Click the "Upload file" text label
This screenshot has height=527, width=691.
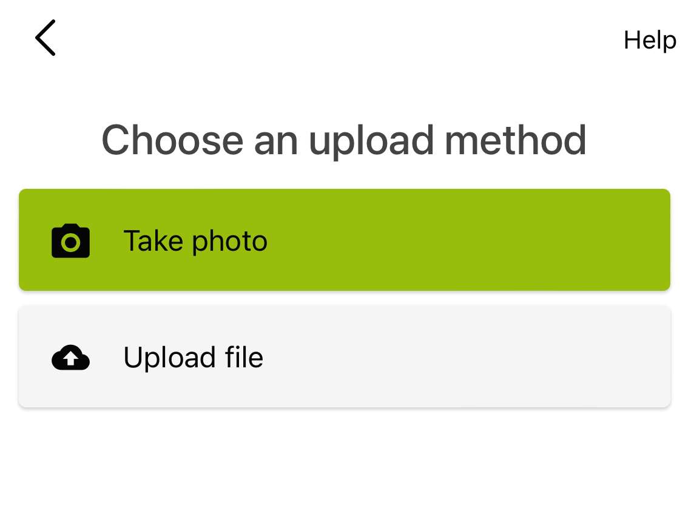[194, 357]
